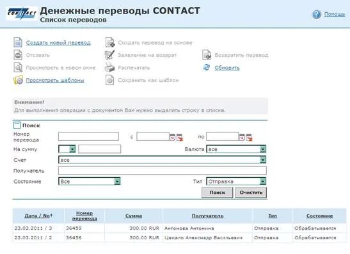
Task: Open calendar for the 'с' date
Action: pos(172,137)
